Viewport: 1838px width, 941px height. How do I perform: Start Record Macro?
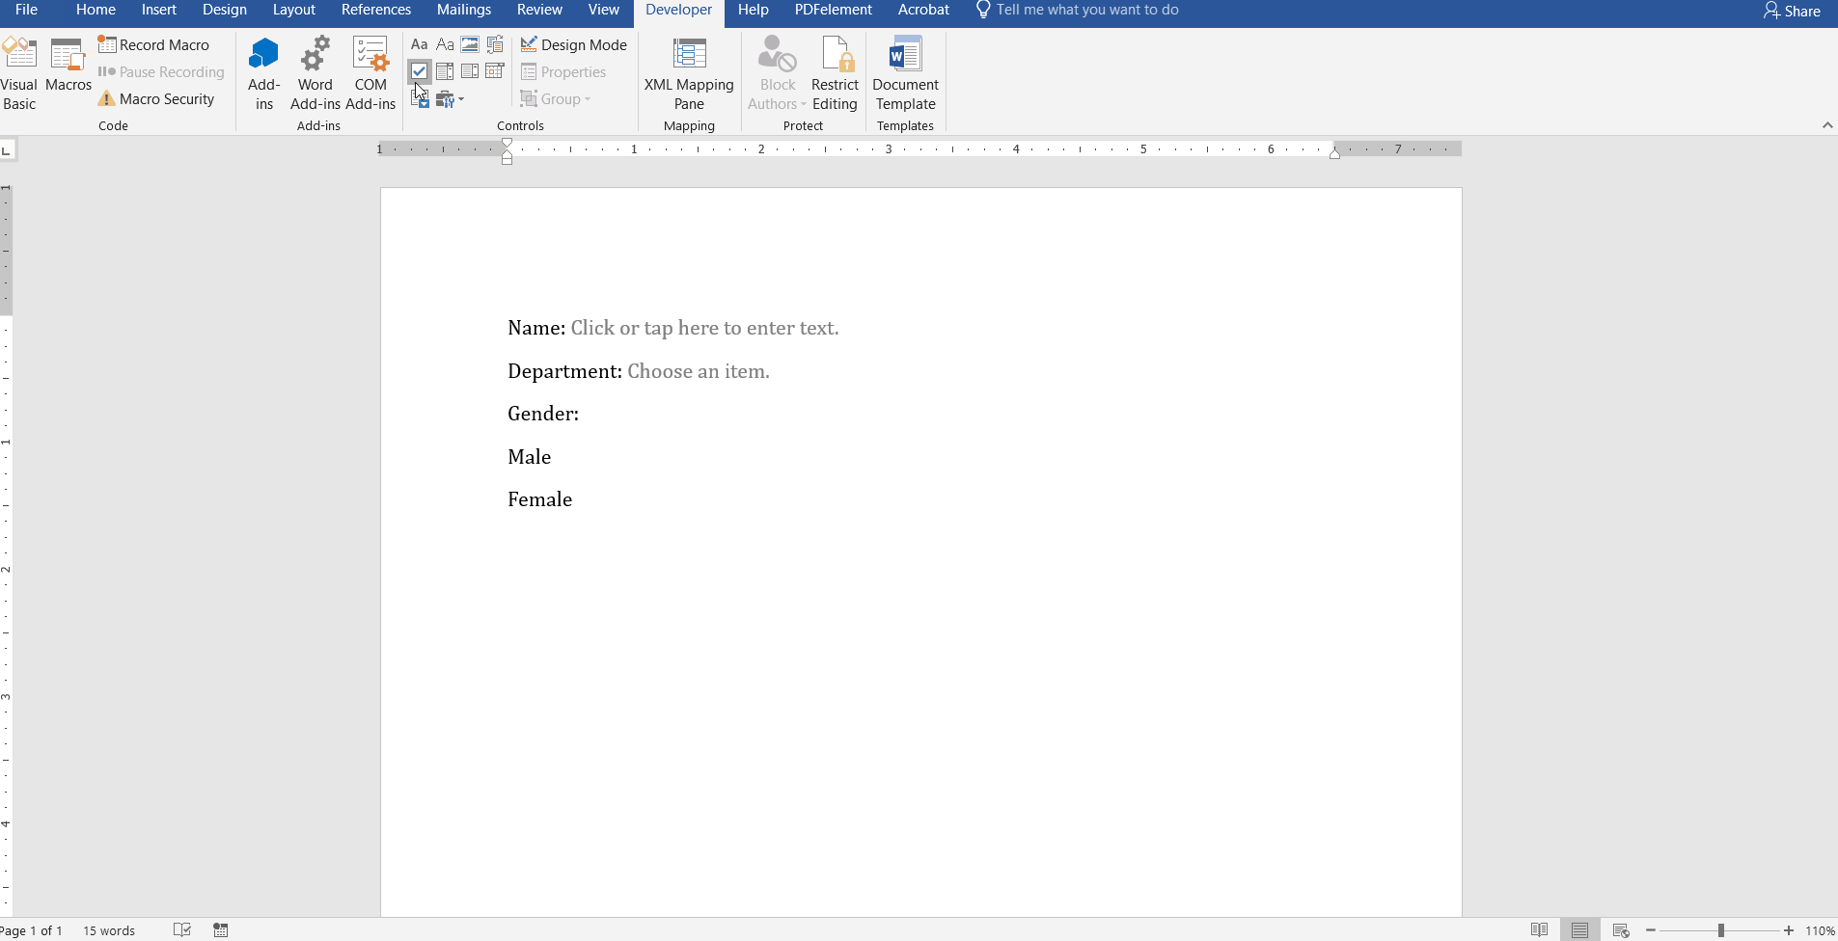point(154,44)
